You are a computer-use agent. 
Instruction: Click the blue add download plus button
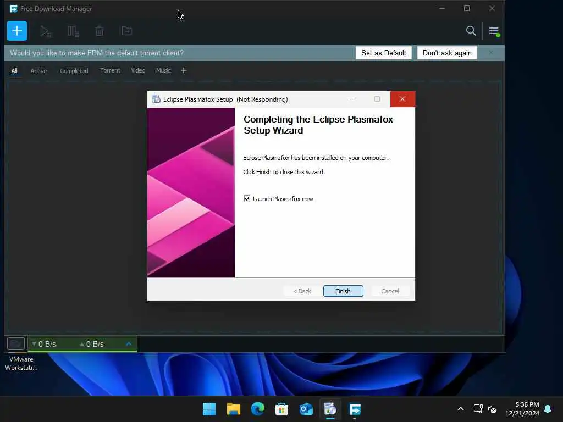pyautogui.click(x=17, y=31)
